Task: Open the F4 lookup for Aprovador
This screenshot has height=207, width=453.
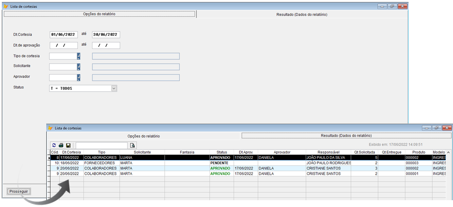Action: (79, 77)
